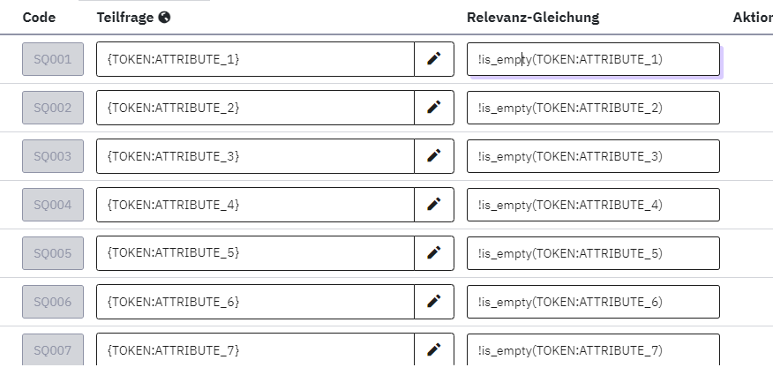The image size is (773, 375).
Task: Click the Relevanz-Gleichung column header
Action: tap(533, 17)
